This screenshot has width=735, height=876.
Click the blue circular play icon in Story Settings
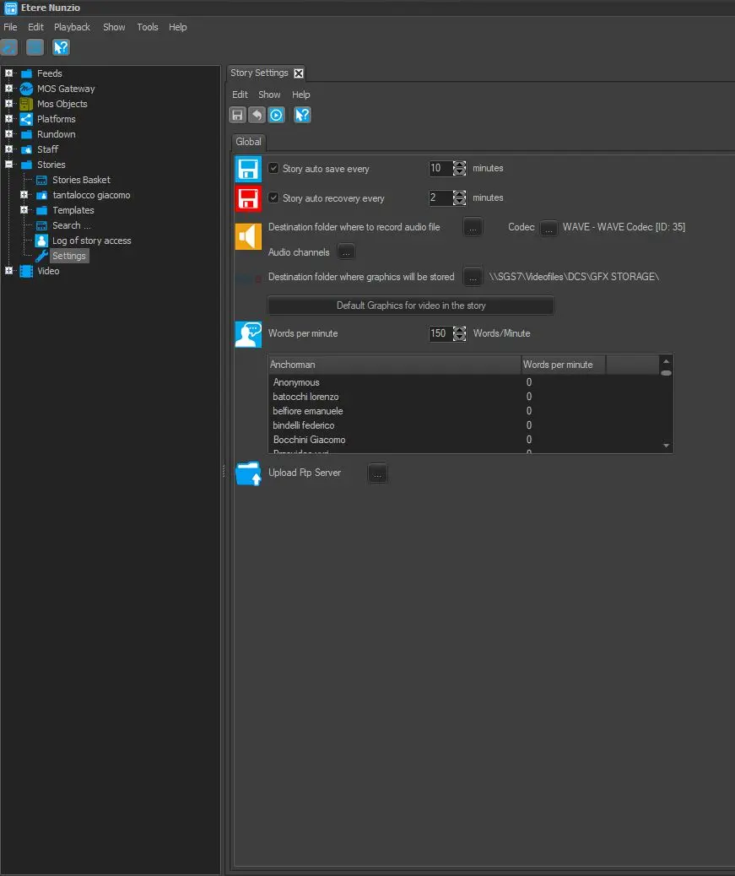(x=276, y=115)
